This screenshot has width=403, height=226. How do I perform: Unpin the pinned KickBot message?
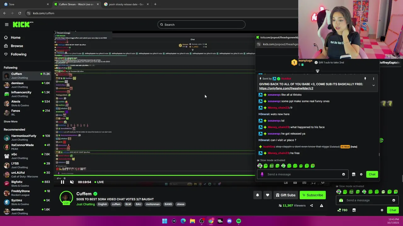365,79
